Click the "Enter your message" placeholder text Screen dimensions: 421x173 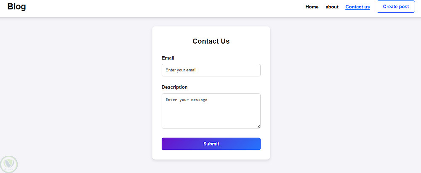click(187, 100)
